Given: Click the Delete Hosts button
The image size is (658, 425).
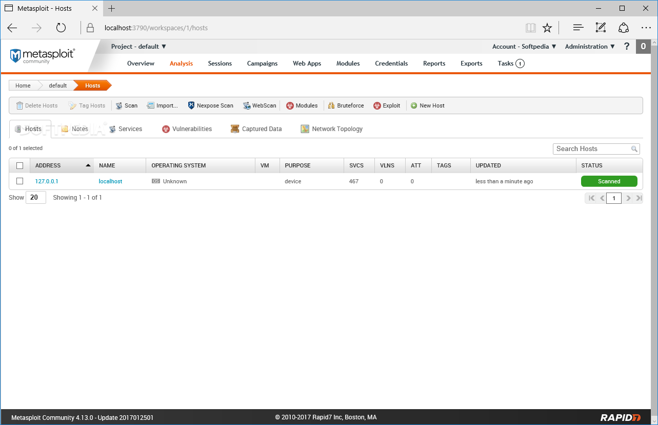Looking at the screenshot, I should 37,105.
